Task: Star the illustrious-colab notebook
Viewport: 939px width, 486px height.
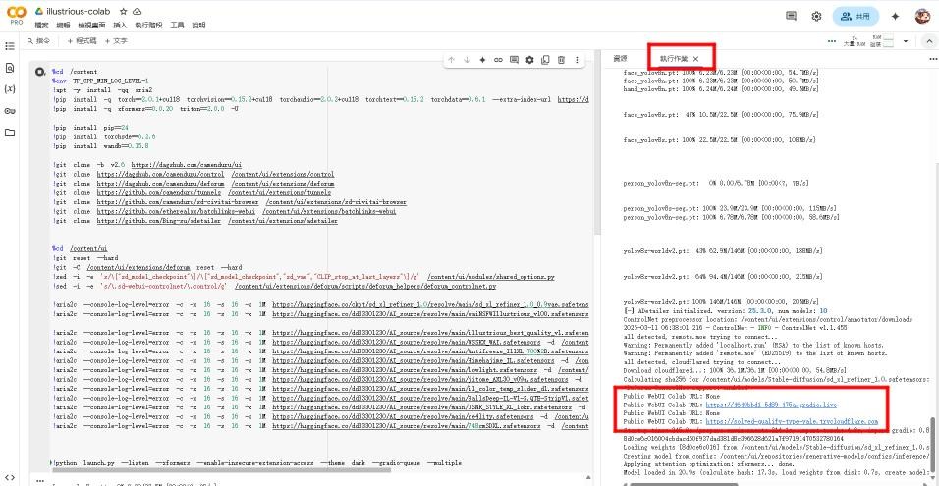Action: point(124,10)
